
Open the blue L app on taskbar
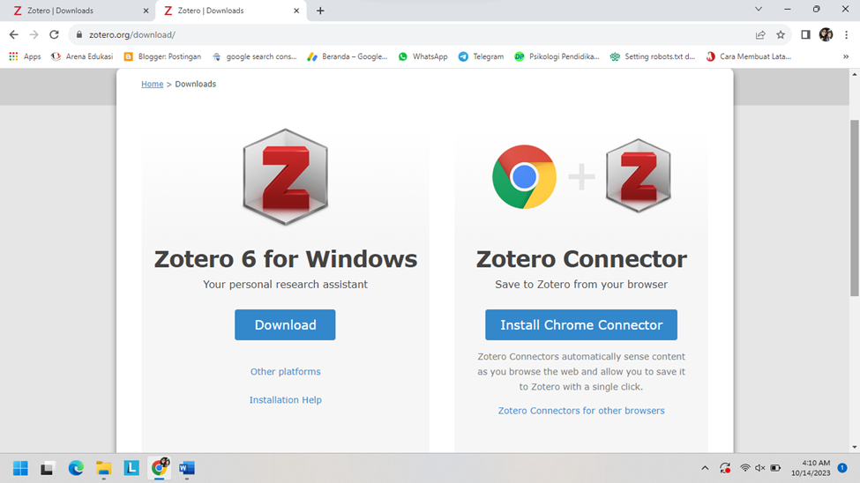coord(131,468)
